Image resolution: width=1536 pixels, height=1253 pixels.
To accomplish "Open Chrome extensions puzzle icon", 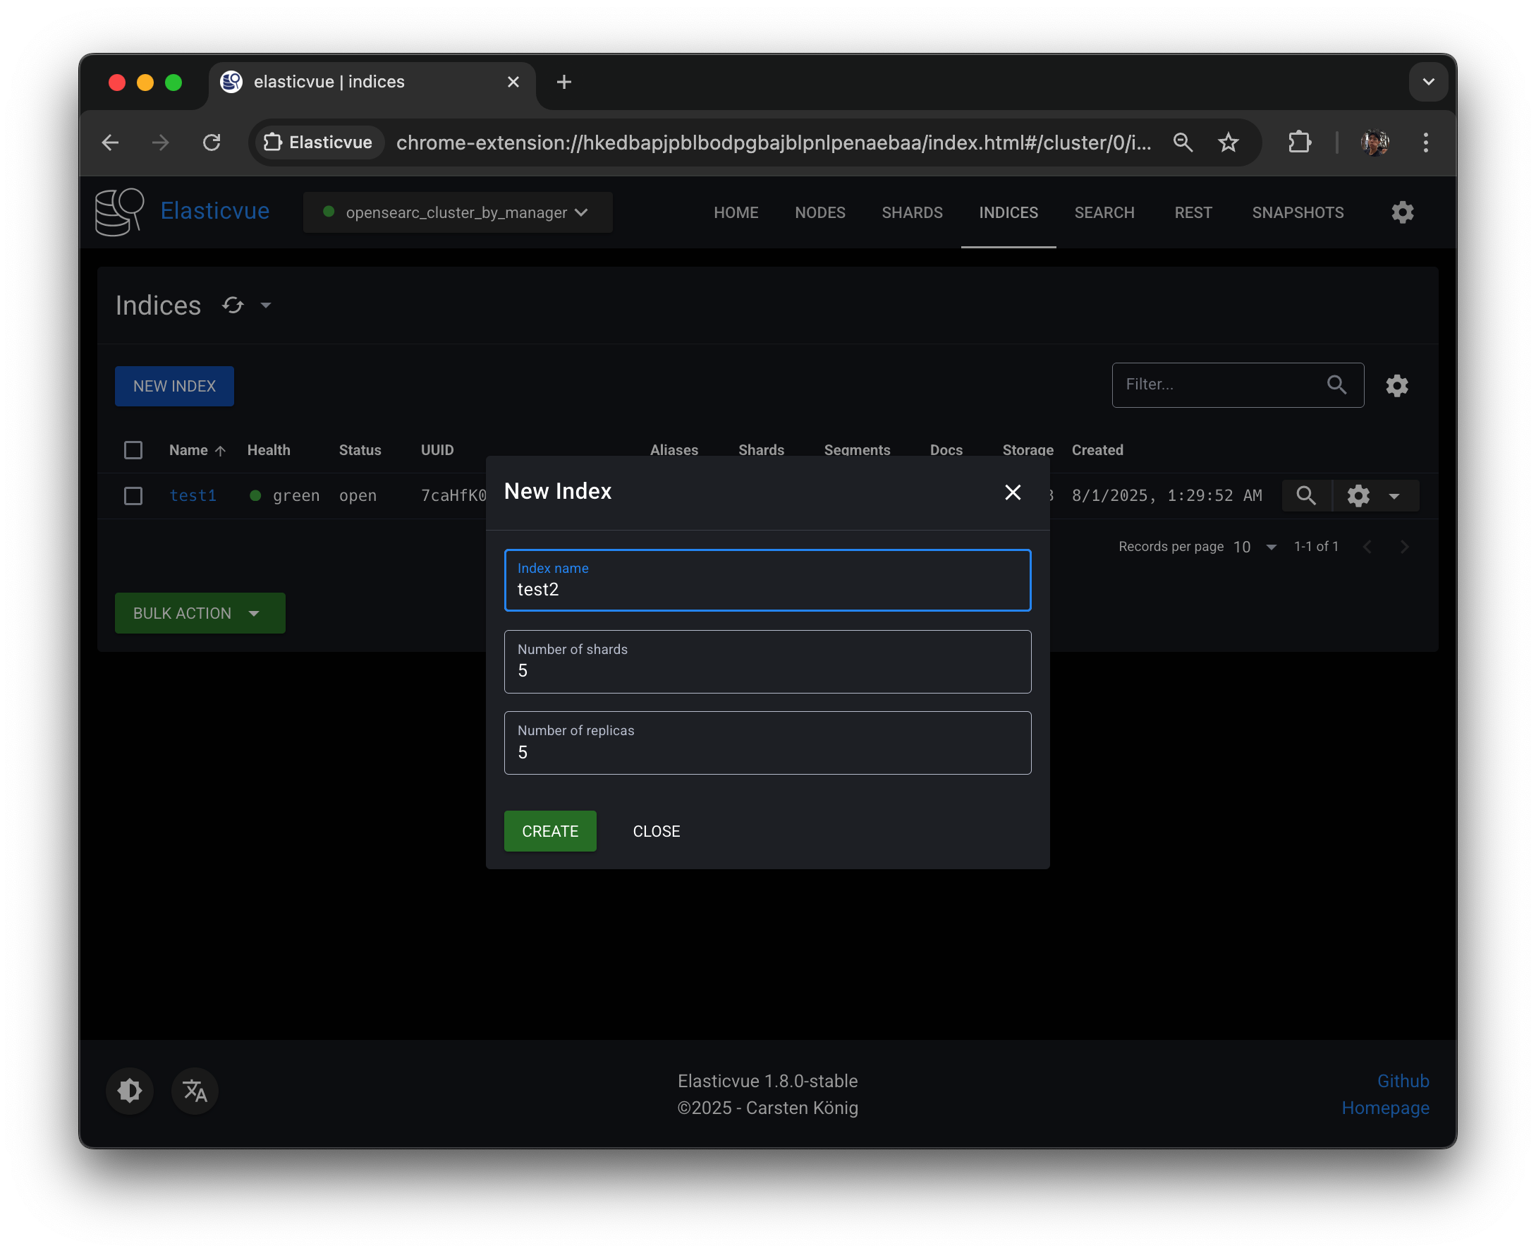I will pos(1299,143).
